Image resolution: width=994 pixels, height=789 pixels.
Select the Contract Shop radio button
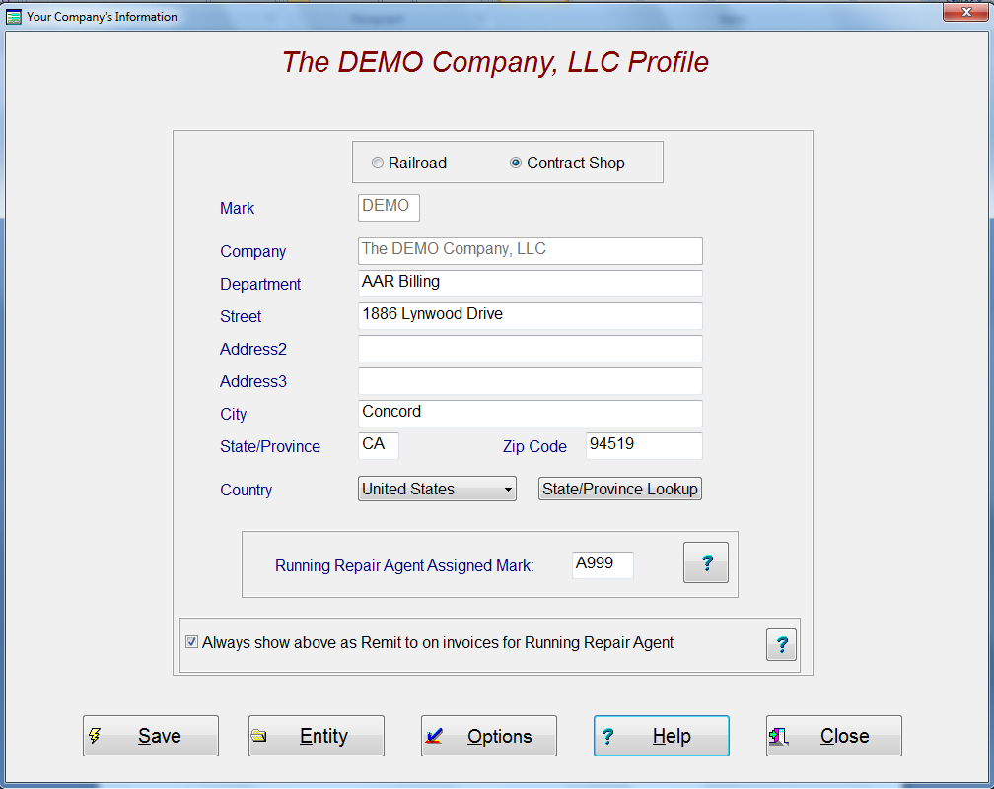click(516, 164)
